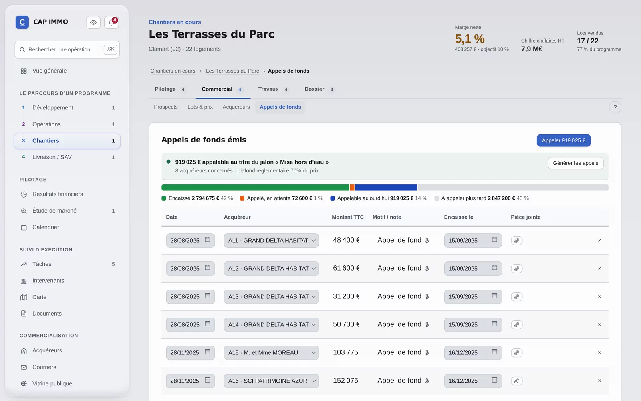This screenshot has width=641, height=401.
Task: Select the Lots & prix sub-tab
Action: 200,107
